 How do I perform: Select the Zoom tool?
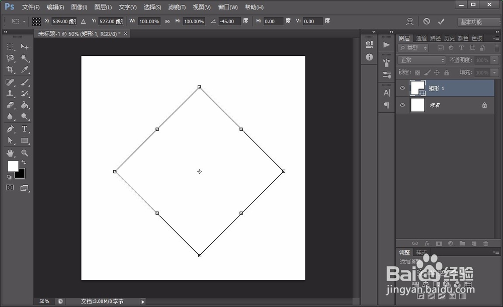click(x=24, y=153)
